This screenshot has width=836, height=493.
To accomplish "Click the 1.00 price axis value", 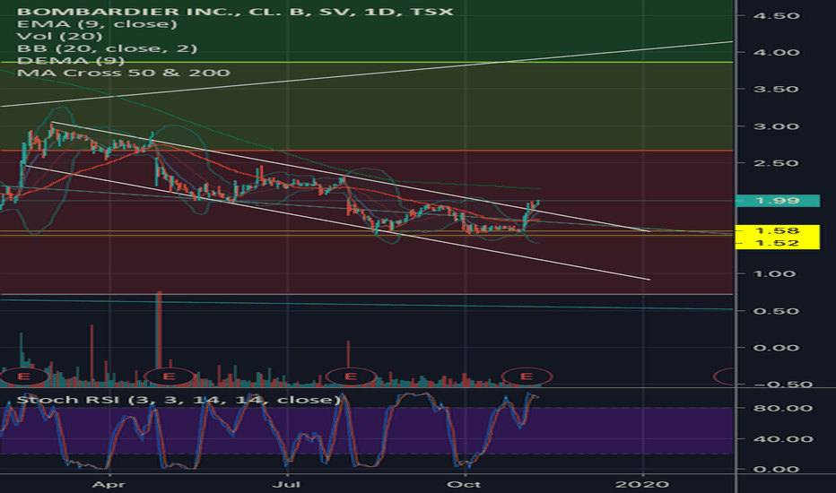I will pos(776,274).
